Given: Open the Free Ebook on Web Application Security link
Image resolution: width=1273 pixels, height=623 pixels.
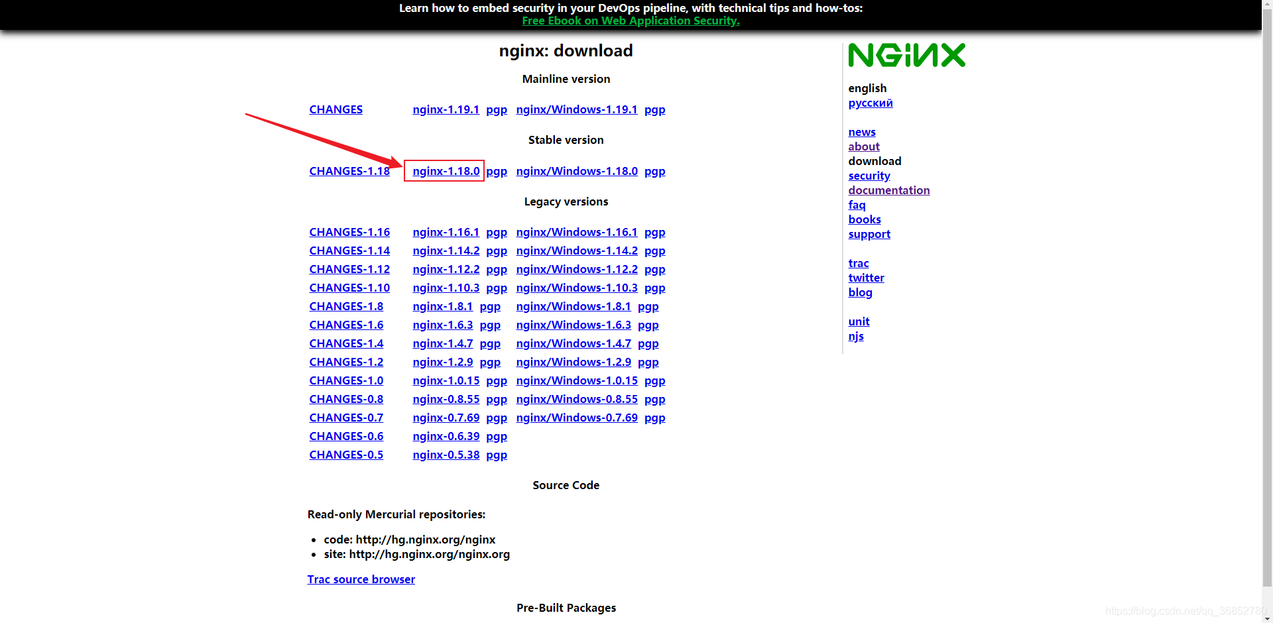Looking at the screenshot, I should pyautogui.click(x=631, y=21).
